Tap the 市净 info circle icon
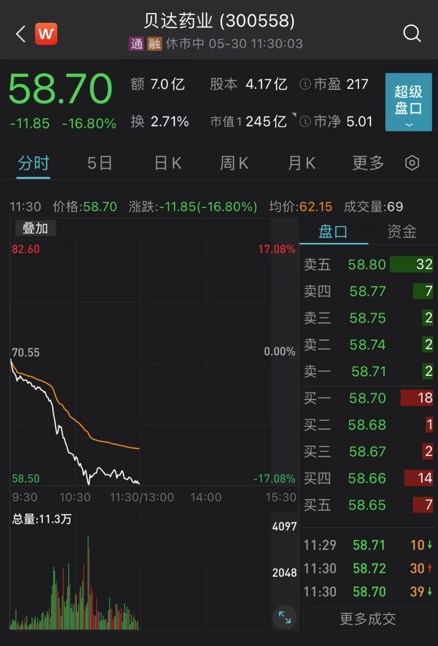 click(x=305, y=121)
